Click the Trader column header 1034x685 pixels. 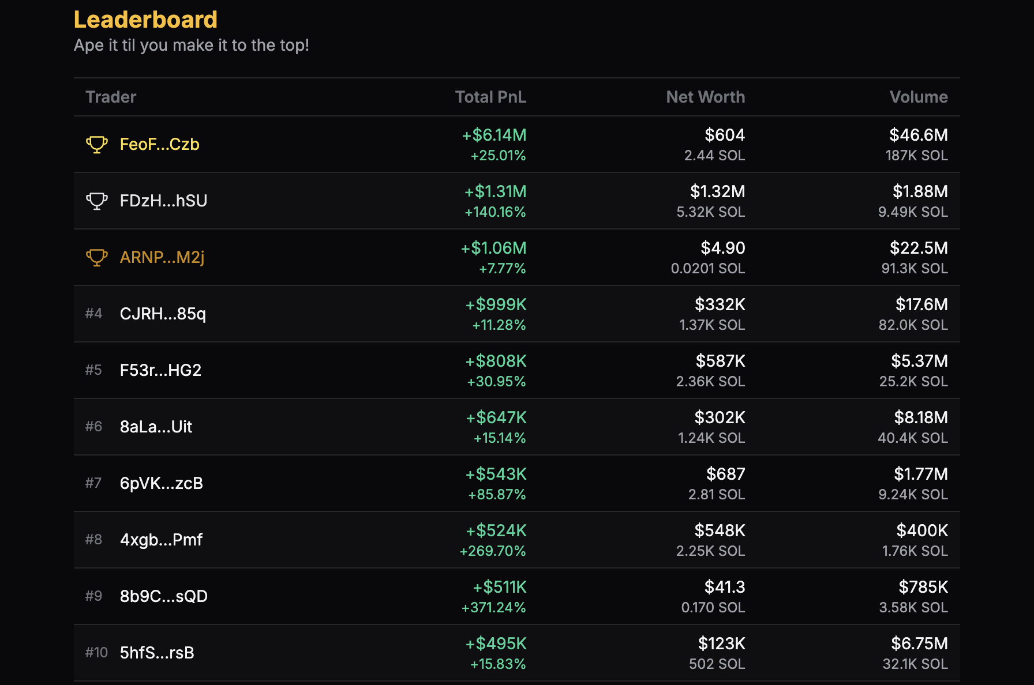click(111, 97)
